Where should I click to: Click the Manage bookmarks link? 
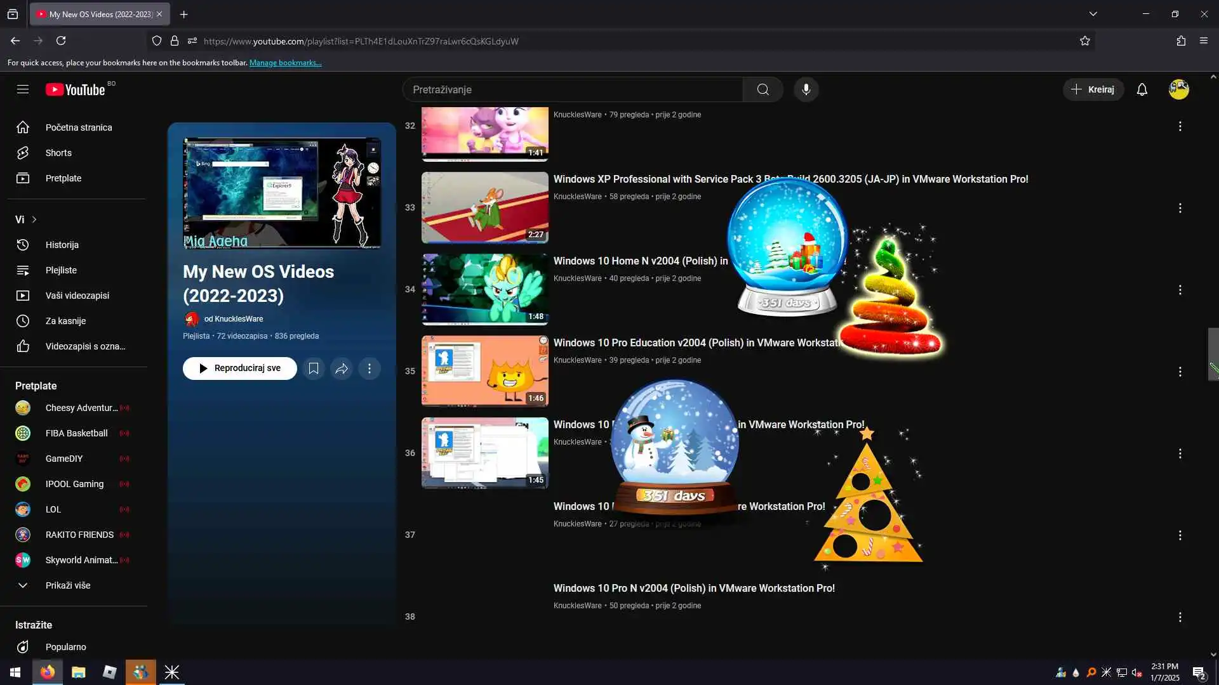285,63
